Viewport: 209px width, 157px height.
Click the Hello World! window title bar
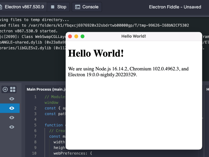tap(133, 36)
